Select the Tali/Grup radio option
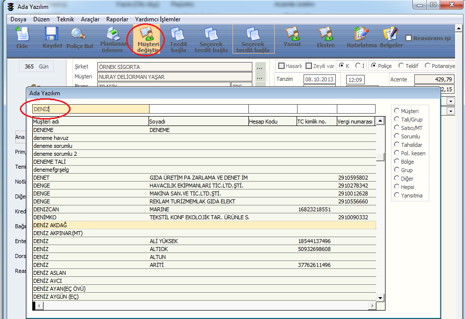The height and width of the screenshot is (319, 465). pyautogui.click(x=397, y=119)
